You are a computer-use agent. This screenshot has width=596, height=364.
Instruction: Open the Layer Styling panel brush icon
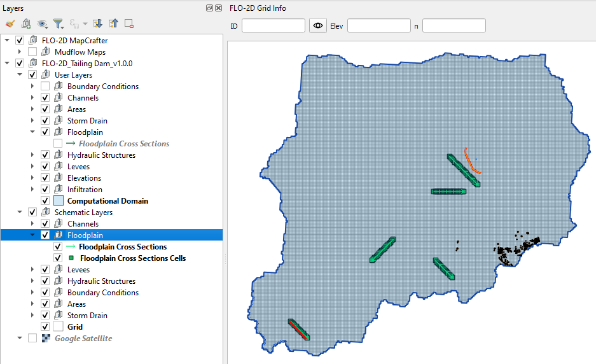(x=10, y=24)
